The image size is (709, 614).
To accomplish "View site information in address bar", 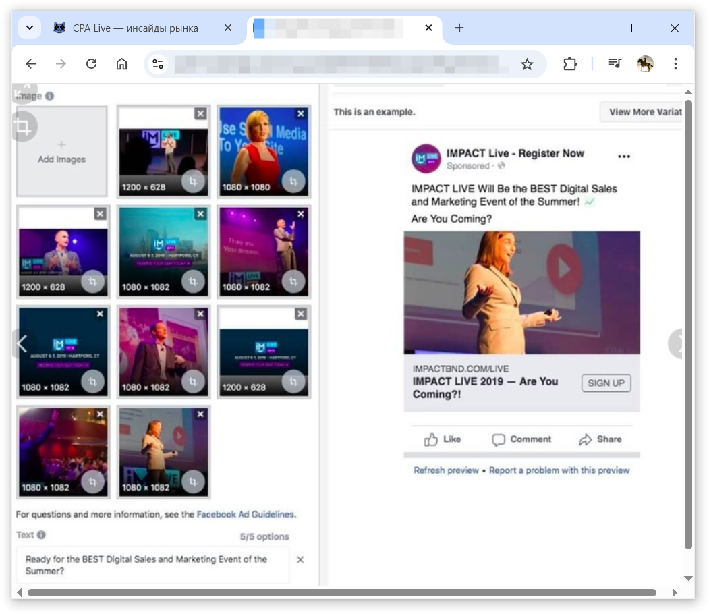I will click(x=158, y=64).
